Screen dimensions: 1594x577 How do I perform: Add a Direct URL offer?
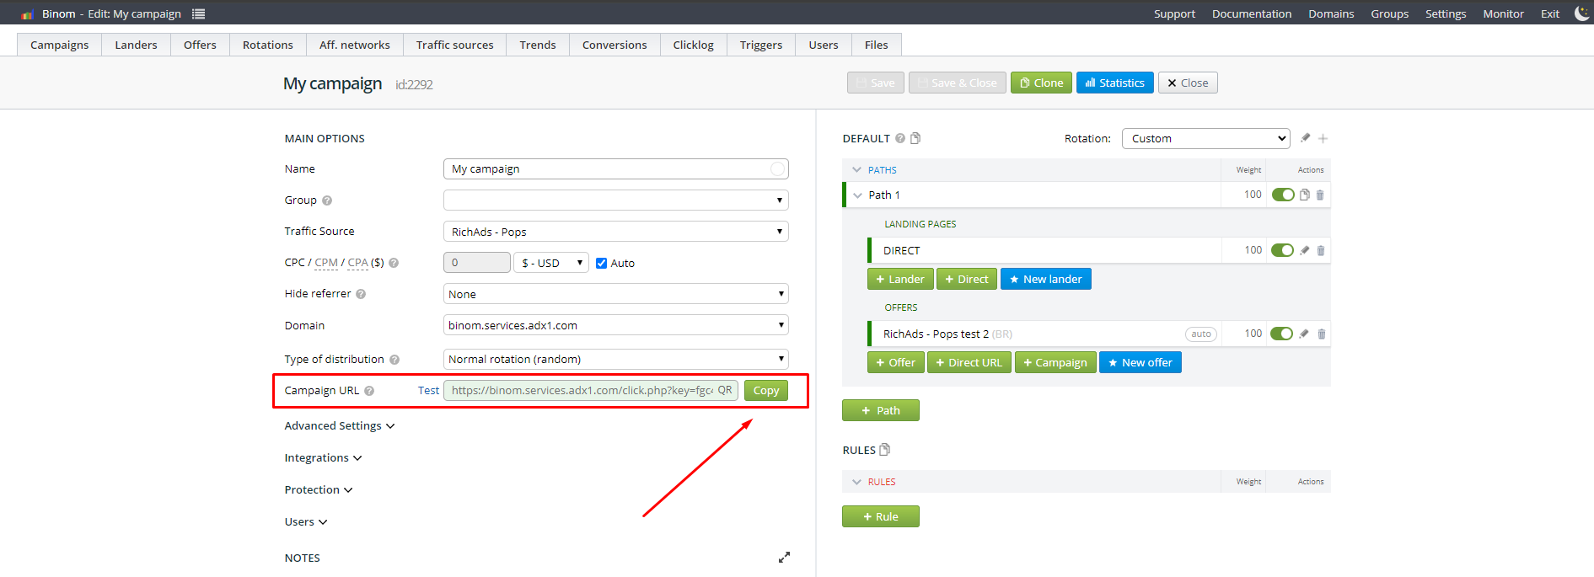969,362
